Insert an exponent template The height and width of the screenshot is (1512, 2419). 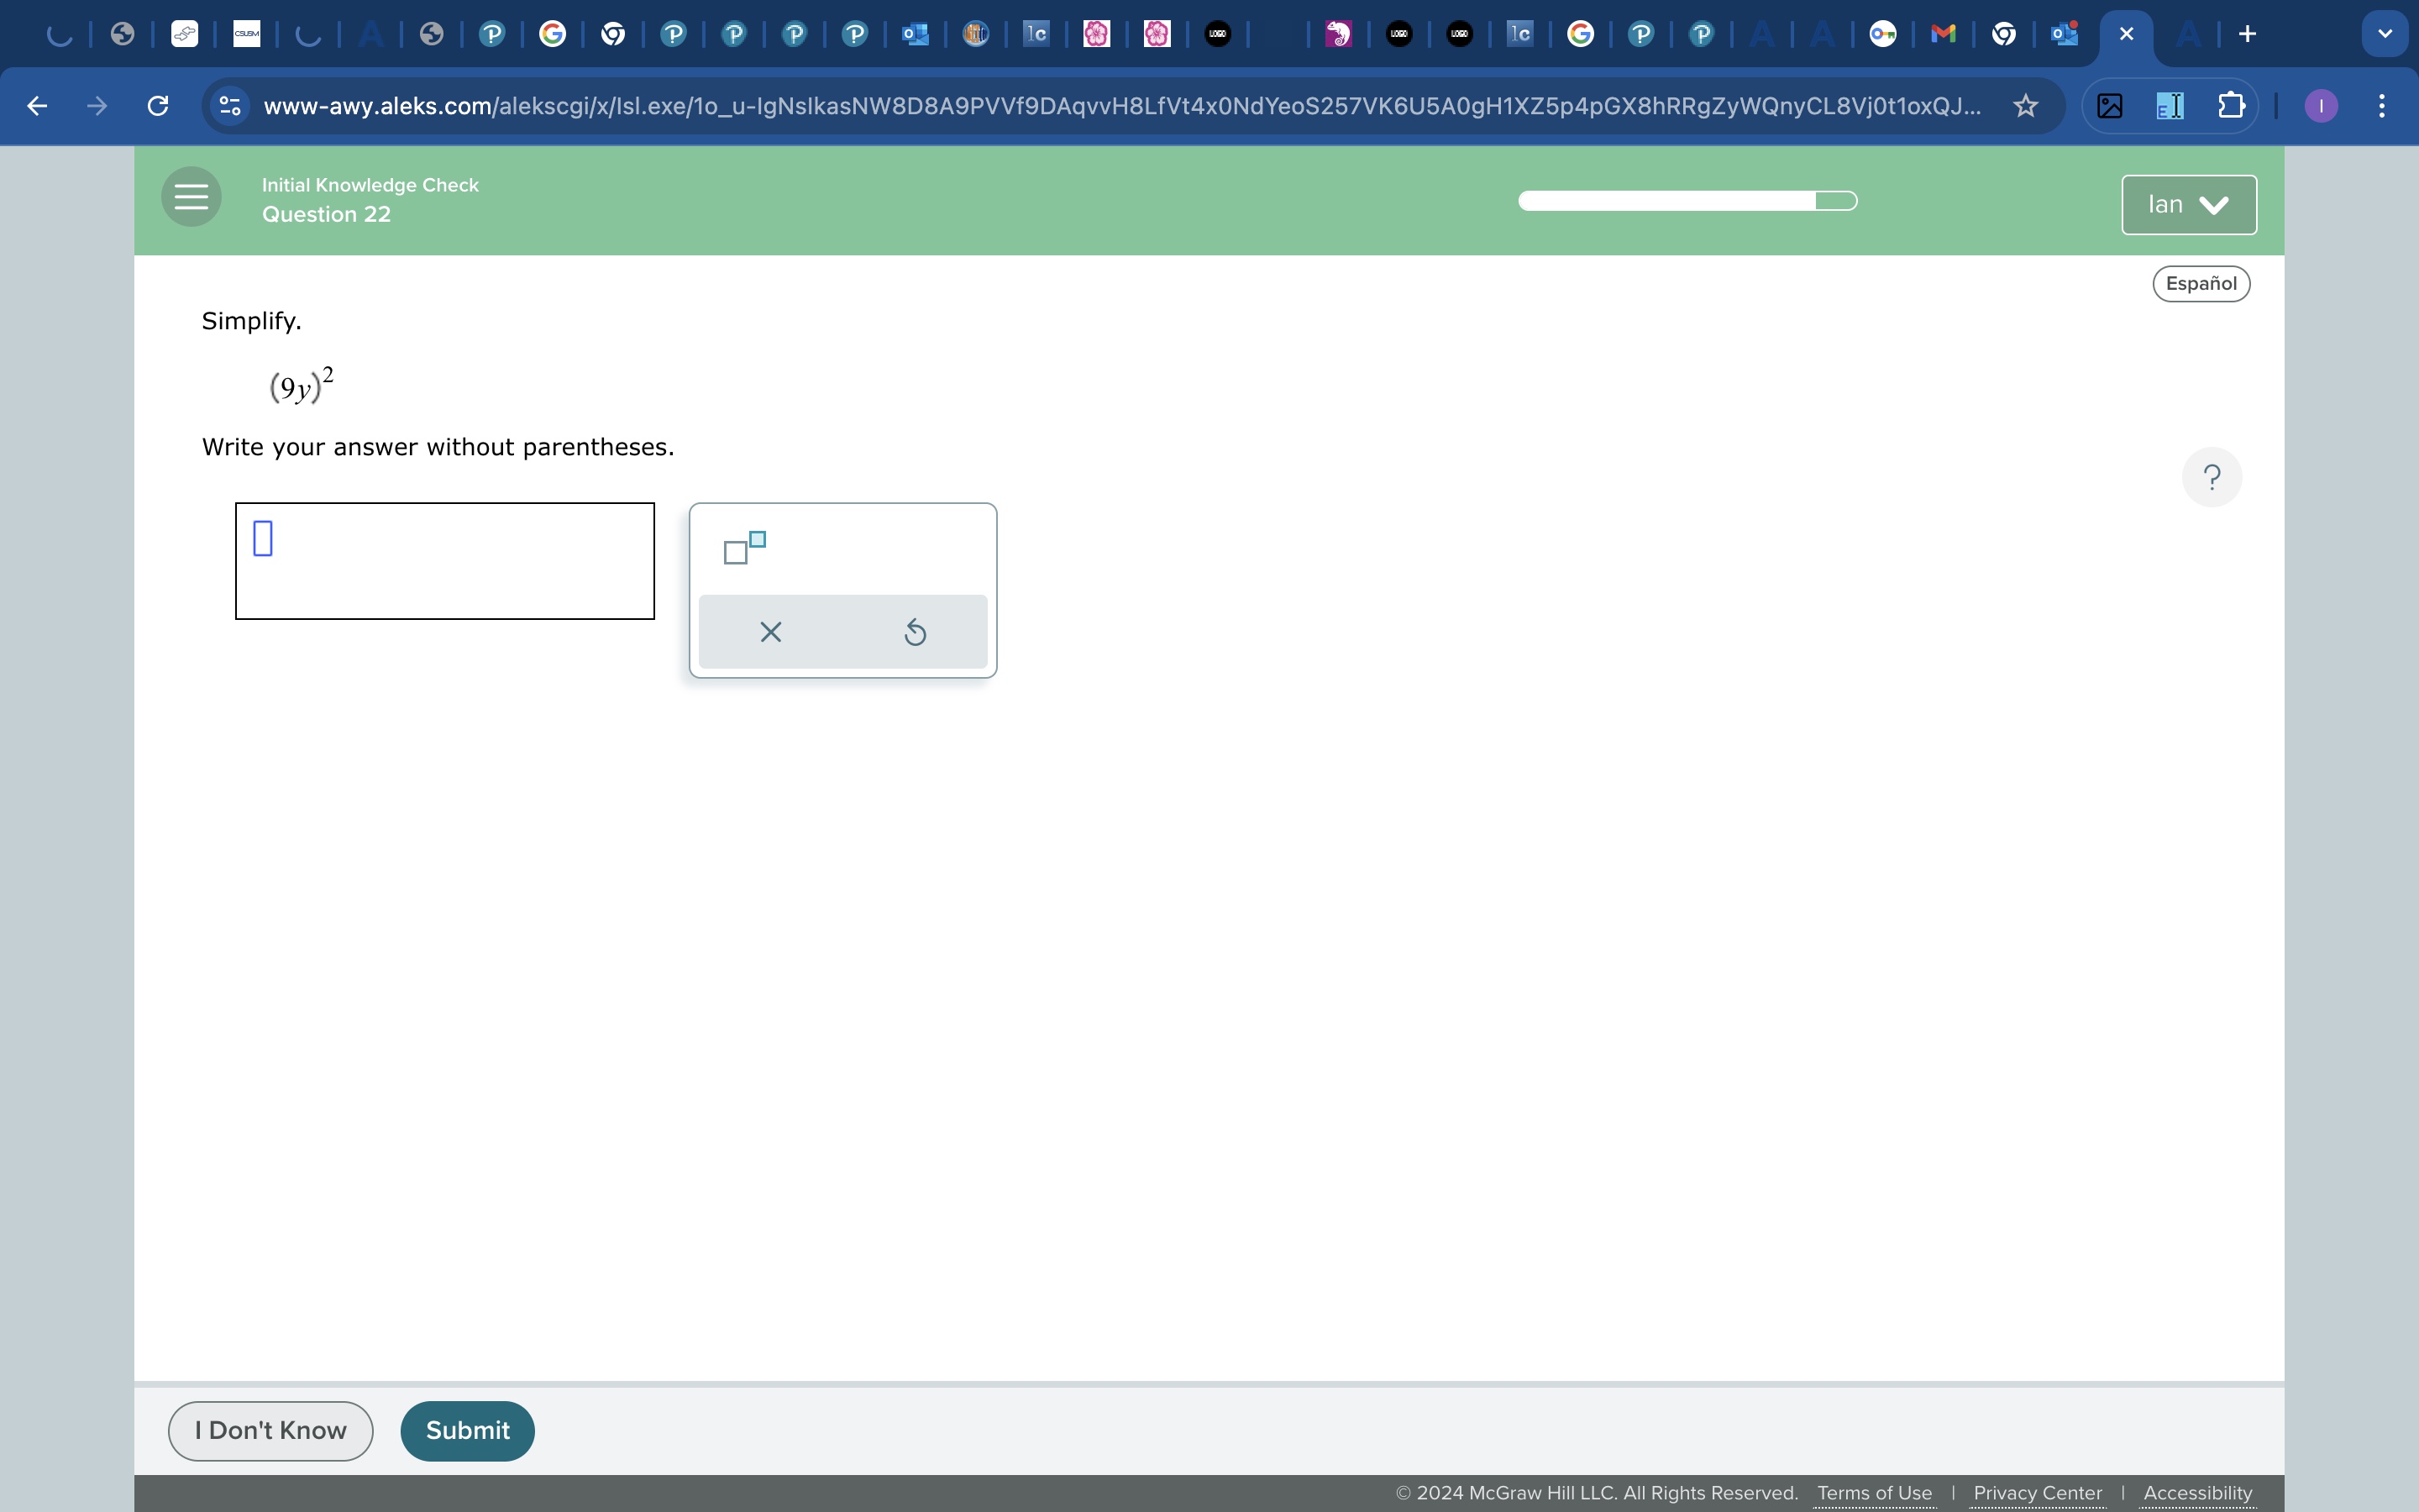(745, 548)
